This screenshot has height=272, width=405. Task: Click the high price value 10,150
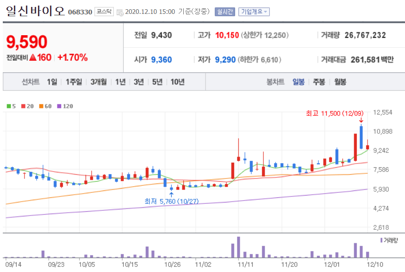tap(227, 35)
